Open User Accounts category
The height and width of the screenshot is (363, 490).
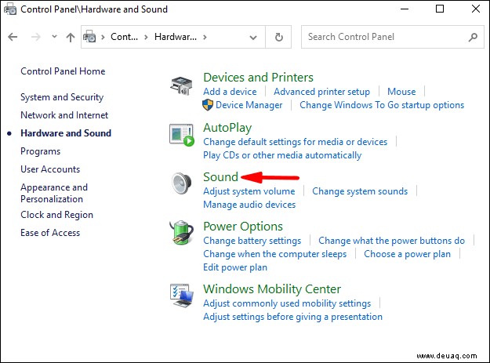50,169
